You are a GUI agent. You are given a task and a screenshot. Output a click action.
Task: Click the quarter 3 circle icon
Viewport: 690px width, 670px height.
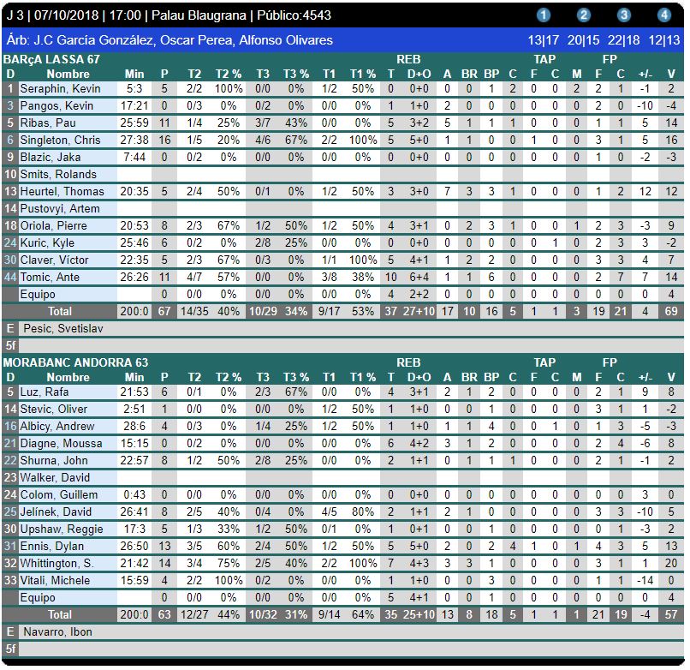[623, 15]
